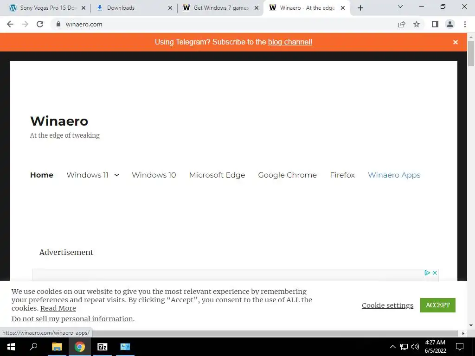
Task: Close the Get Windows 7 games tab
Action: point(257,8)
